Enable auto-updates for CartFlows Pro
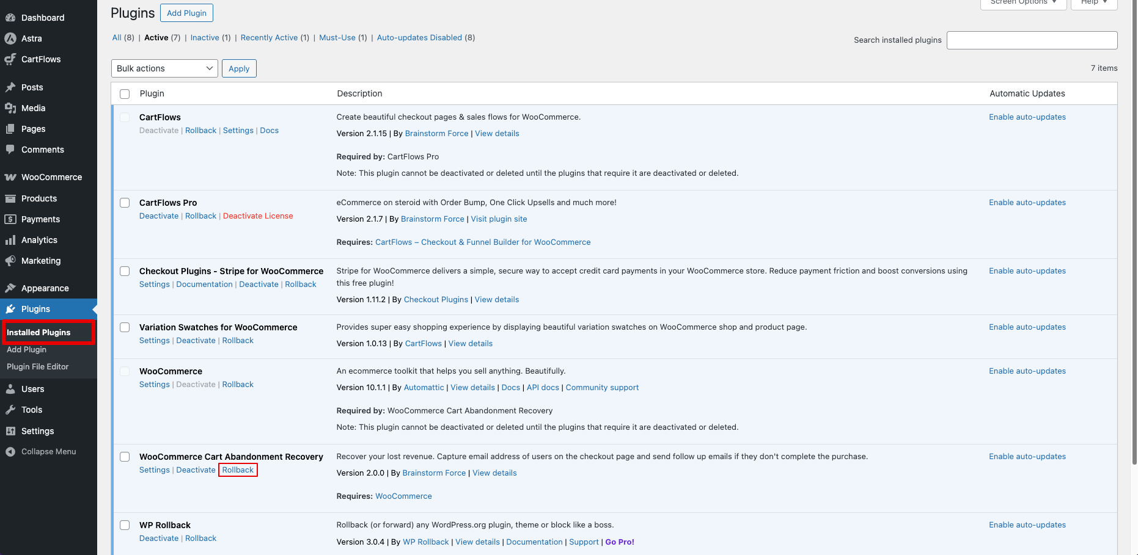The width and height of the screenshot is (1138, 555). 1027,203
